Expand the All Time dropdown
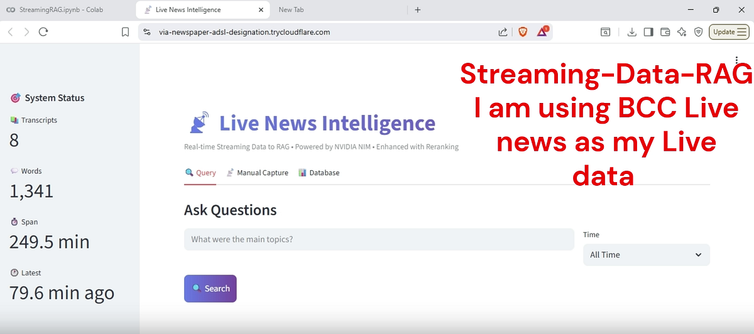Image resolution: width=754 pixels, height=334 pixels. (x=647, y=255)
